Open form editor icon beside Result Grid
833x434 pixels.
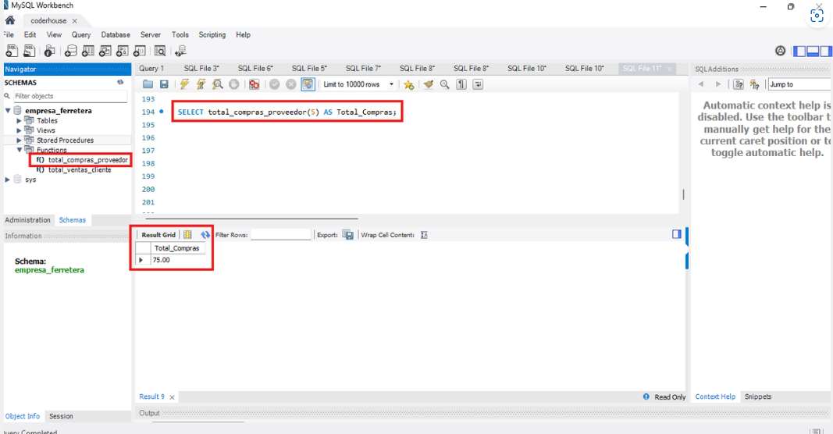187,235
